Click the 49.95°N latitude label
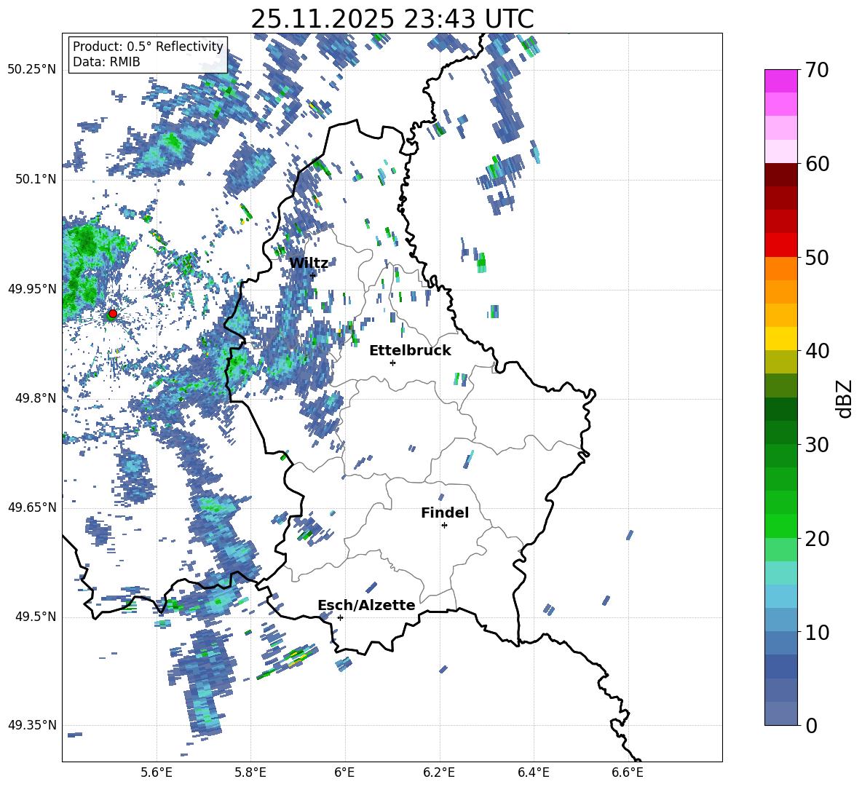The width and height of the screenshot is (862, 787). 31,288
